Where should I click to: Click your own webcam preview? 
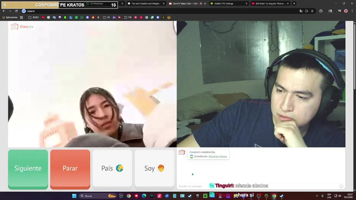tap(261, 84)
